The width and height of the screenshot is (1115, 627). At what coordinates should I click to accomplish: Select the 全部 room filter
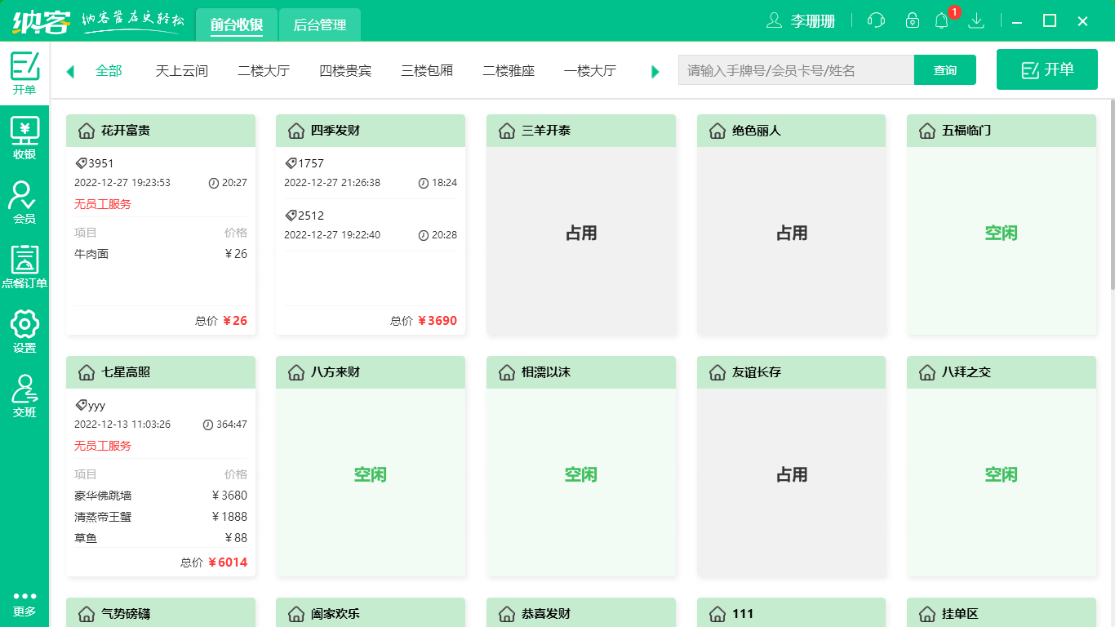109,71
